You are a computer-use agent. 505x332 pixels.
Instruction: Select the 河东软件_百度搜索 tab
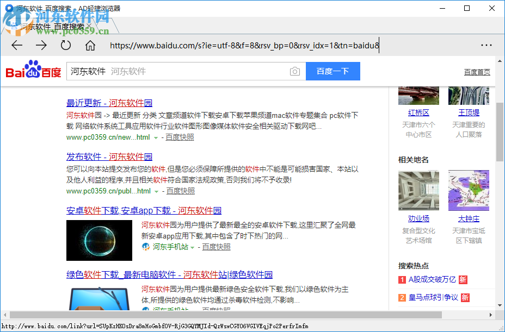52,27
